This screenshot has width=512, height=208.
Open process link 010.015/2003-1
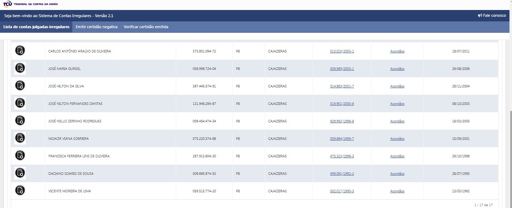(342, 51)
